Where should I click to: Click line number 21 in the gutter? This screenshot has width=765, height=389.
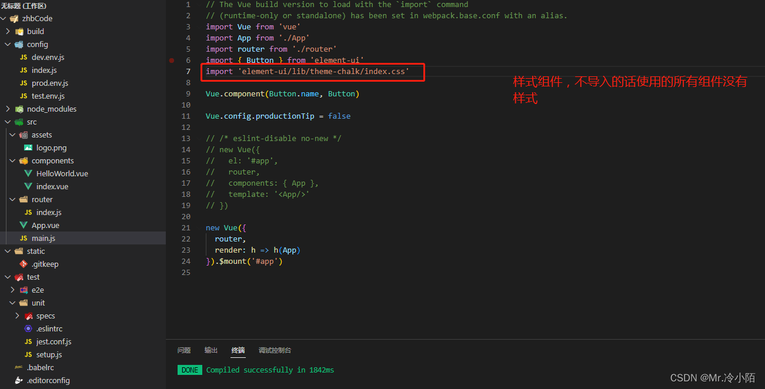pos(186,227)
